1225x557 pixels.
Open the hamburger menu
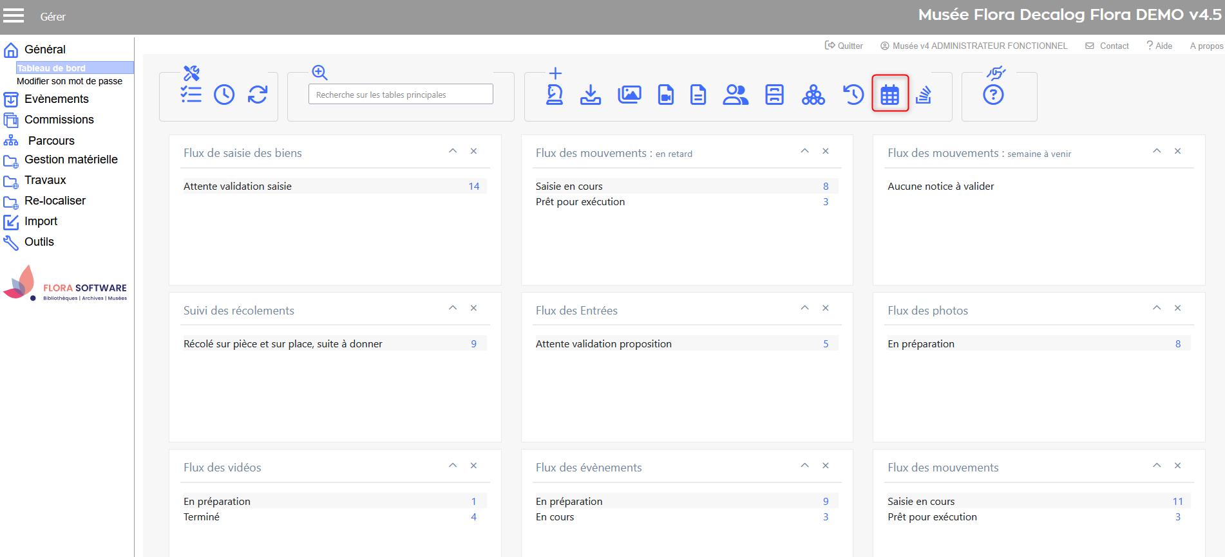[x=14, y=16]
